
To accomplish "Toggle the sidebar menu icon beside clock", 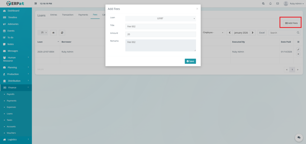I will [x=36, y=4].
